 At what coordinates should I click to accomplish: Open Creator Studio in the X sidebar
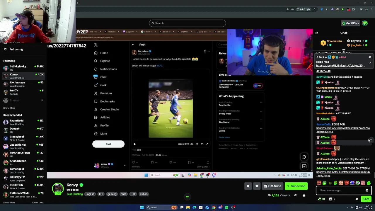pyautogui.click(x=106, y=109)
